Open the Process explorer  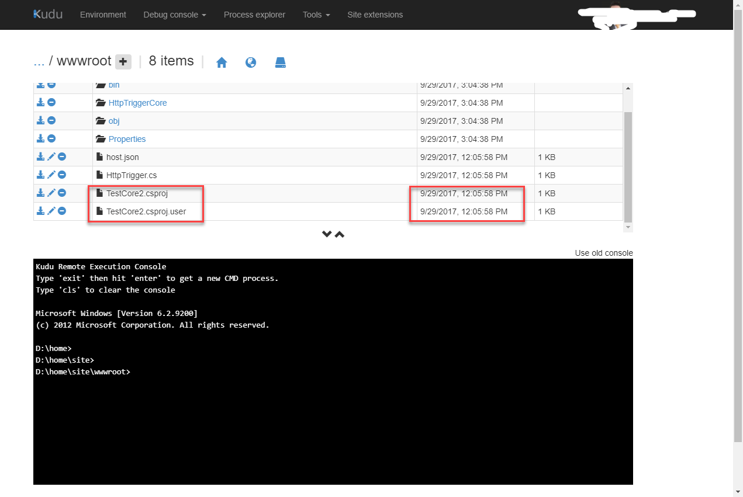[254, 15]
